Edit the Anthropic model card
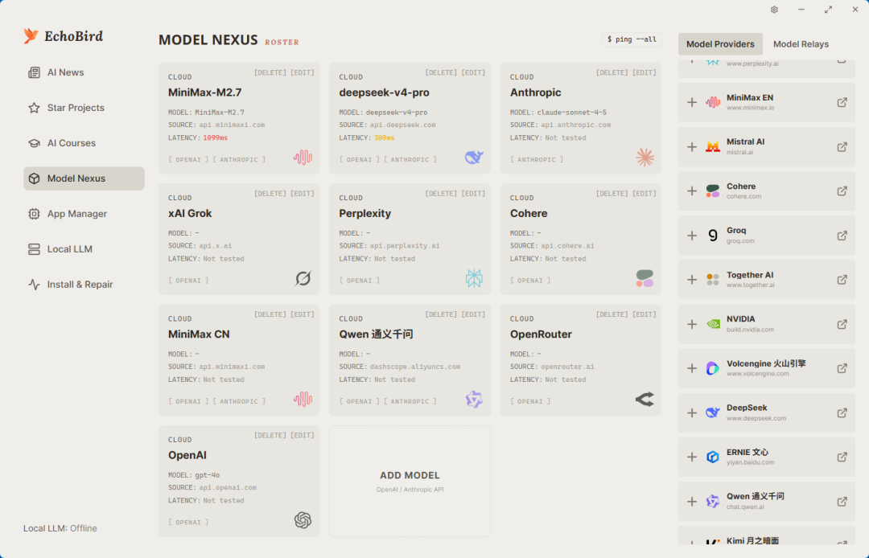Screen dimensions: 869x558 click(x=644, y=72)
